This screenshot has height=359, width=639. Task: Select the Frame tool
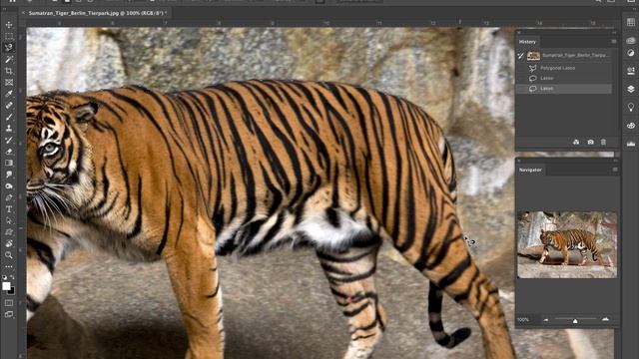(x=9, y=82)
